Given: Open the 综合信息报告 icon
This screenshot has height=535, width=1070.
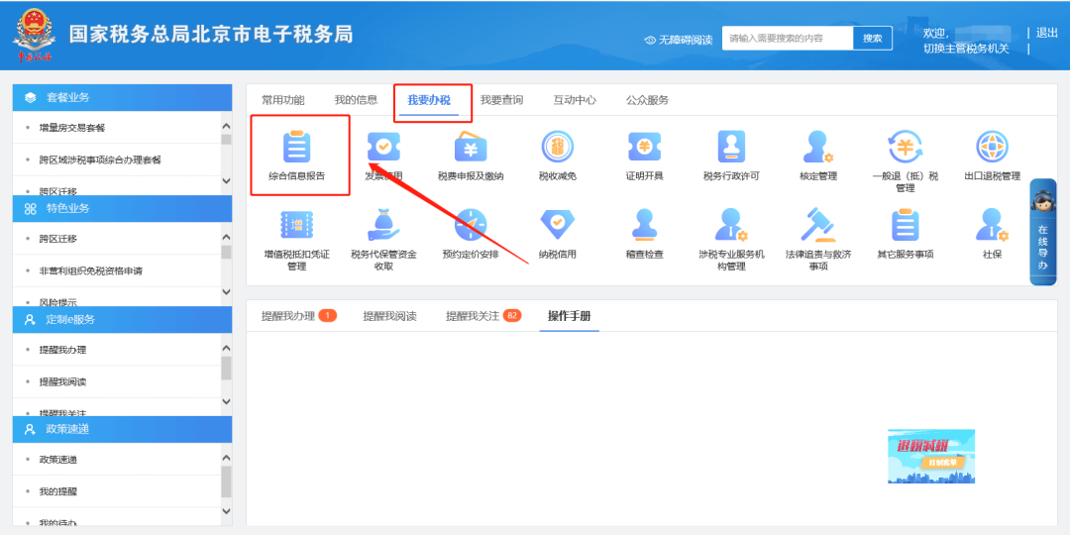Looking at the screenshot, I should click(296, 148).
